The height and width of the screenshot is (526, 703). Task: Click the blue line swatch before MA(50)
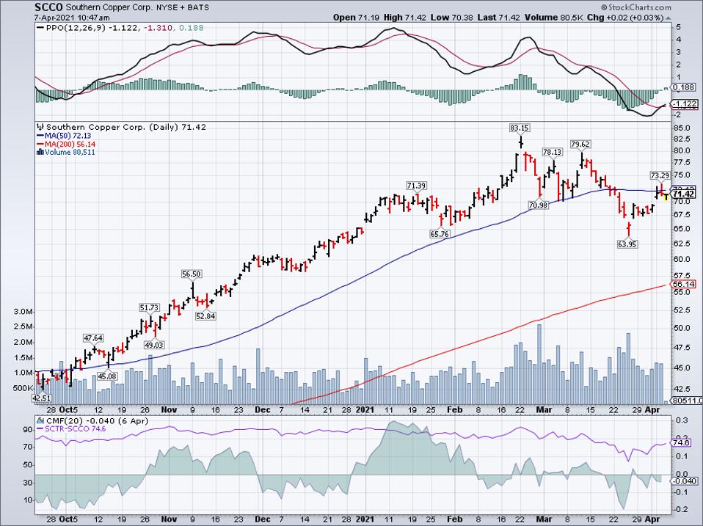(40, 136)
